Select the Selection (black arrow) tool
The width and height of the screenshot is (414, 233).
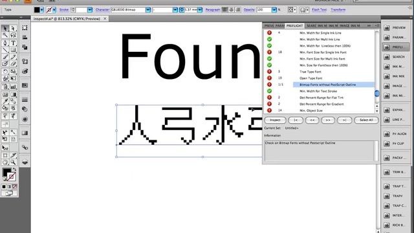pos(5,28)
